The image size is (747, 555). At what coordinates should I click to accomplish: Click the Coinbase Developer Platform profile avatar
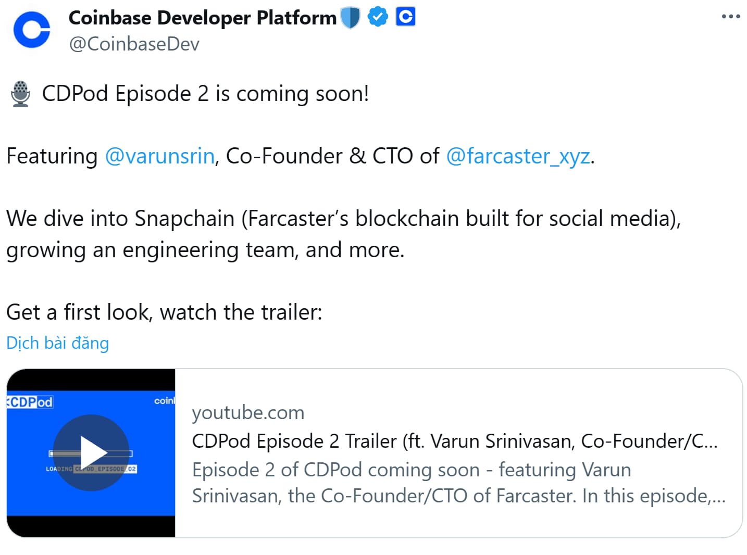click(x=31, y=30)
